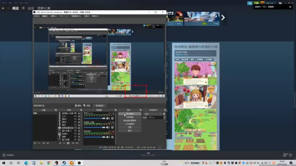The width and height of the screenshot is (296, 166).
Task: Open File Explorer from the taskbar
Action: 41,163
